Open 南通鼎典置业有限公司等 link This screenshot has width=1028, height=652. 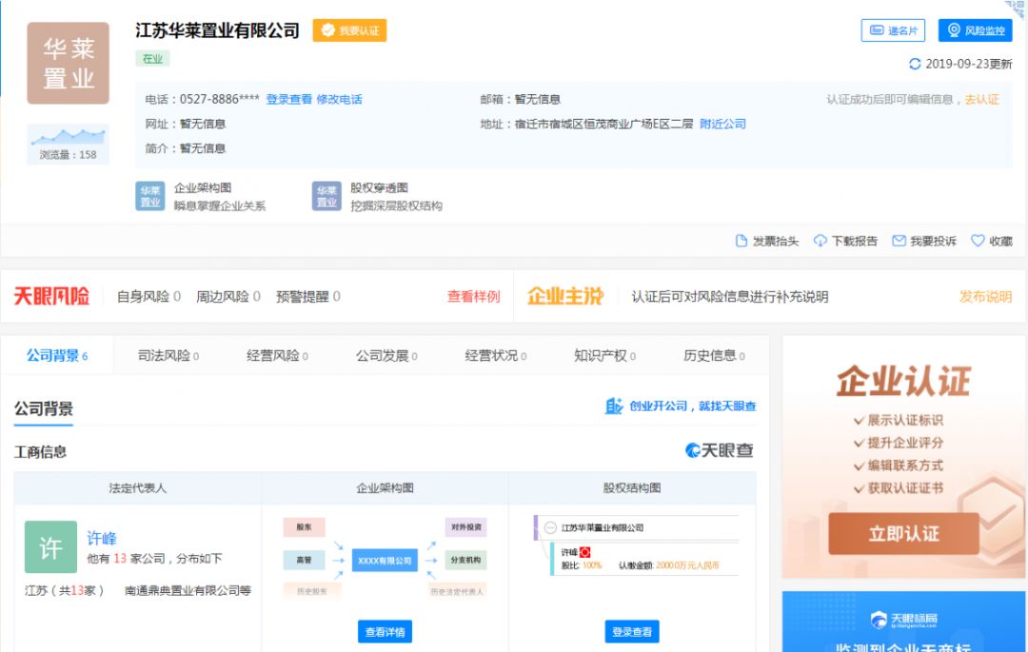[x=188, y=590]
